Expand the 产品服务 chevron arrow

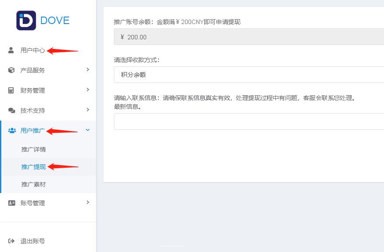pyautogui.click(x=88, y=69)
